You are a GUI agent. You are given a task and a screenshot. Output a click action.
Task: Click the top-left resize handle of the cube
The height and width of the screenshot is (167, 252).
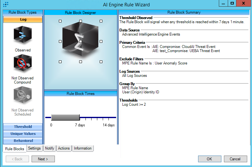tap(60, 21)
